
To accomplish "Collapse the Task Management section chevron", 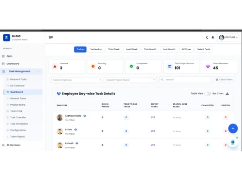I will pos(39,71).
